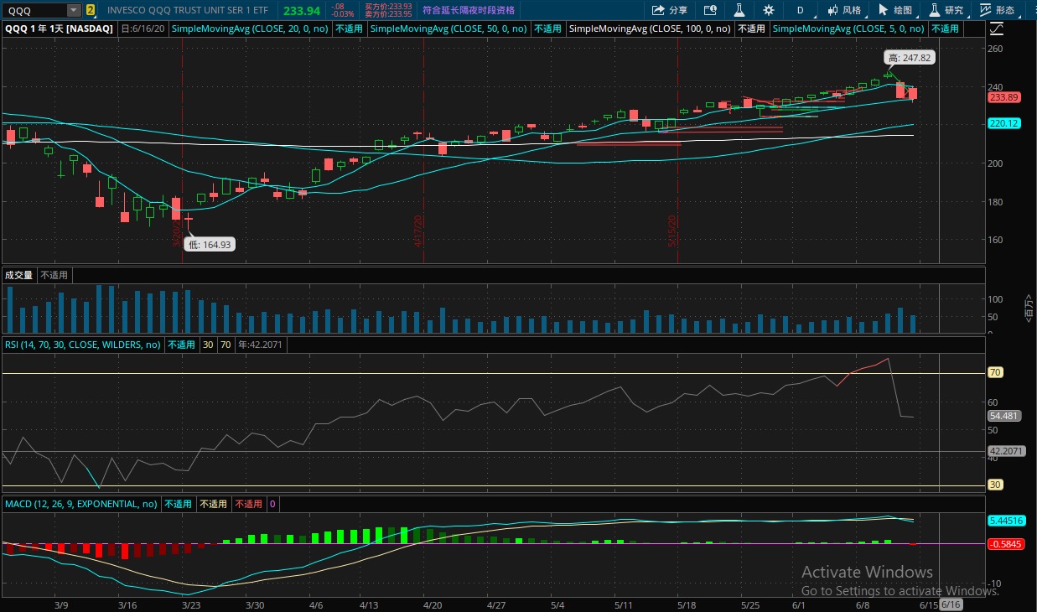The height and width of the screenshot is (612, 1037).
Task: Click the MACD (12, 26, 9, EXPONENTIAL, no) label
Action: (x=80, y=504)
